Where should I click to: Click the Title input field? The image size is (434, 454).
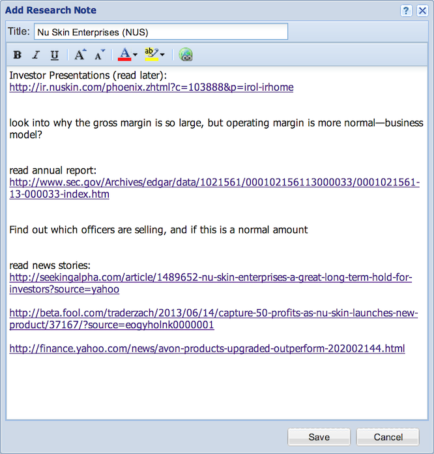161,31
